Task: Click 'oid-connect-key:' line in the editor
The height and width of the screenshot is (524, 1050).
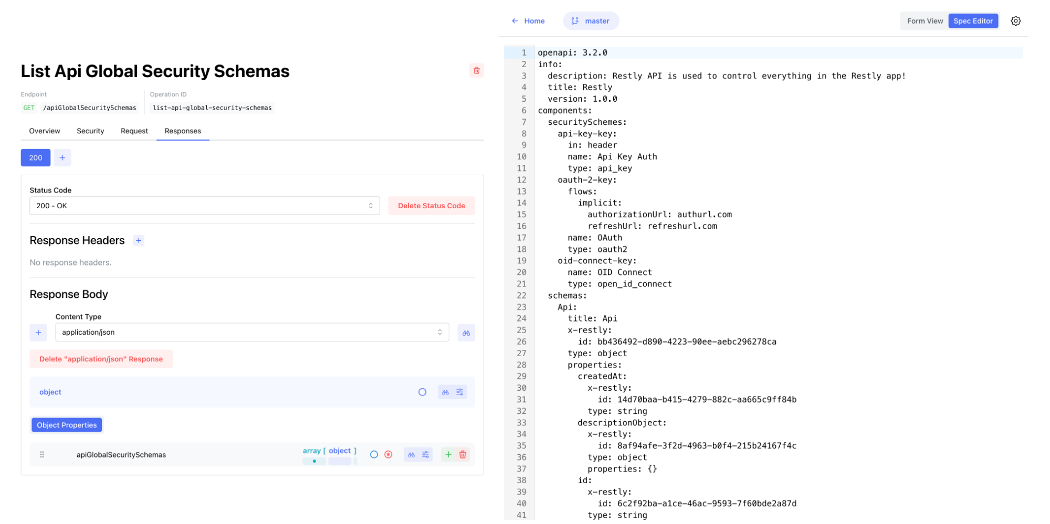Action: (597, 261)
